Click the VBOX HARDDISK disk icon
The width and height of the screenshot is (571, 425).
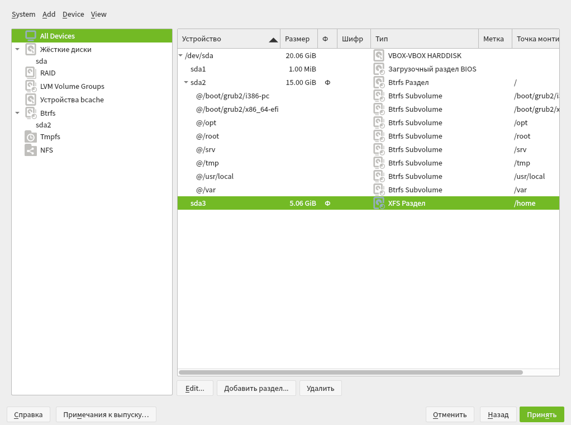point(379,55)
